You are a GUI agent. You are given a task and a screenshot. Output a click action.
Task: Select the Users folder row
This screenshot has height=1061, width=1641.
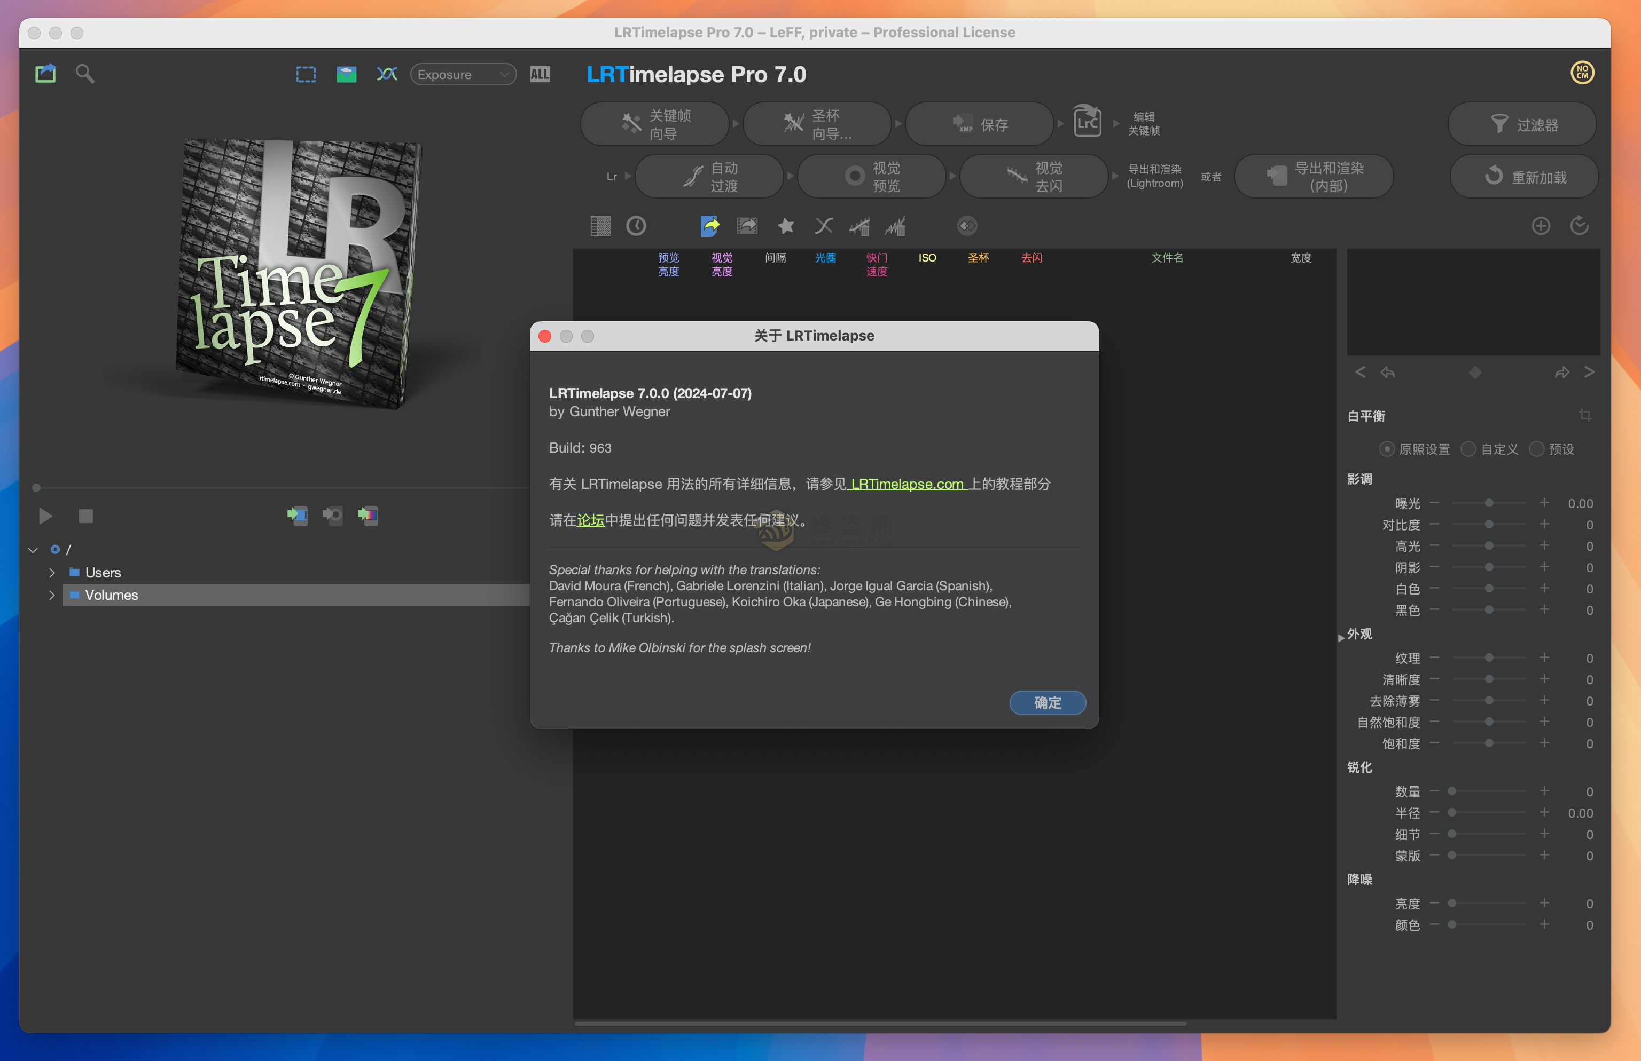coord(296,573)
